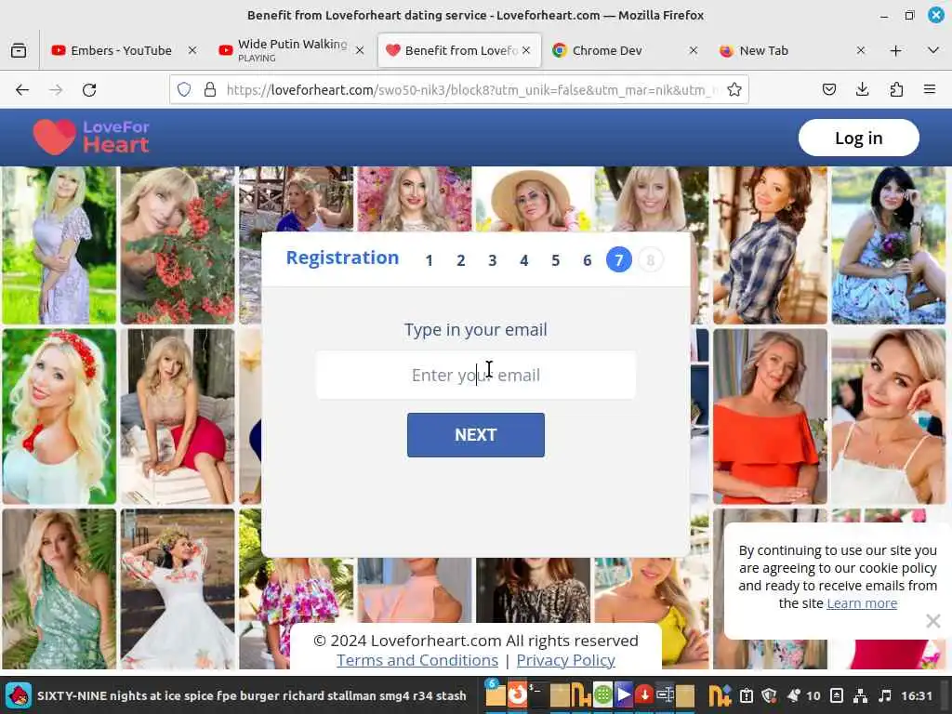
Task: Open the extensions puzzle icon
Action: 896,90
